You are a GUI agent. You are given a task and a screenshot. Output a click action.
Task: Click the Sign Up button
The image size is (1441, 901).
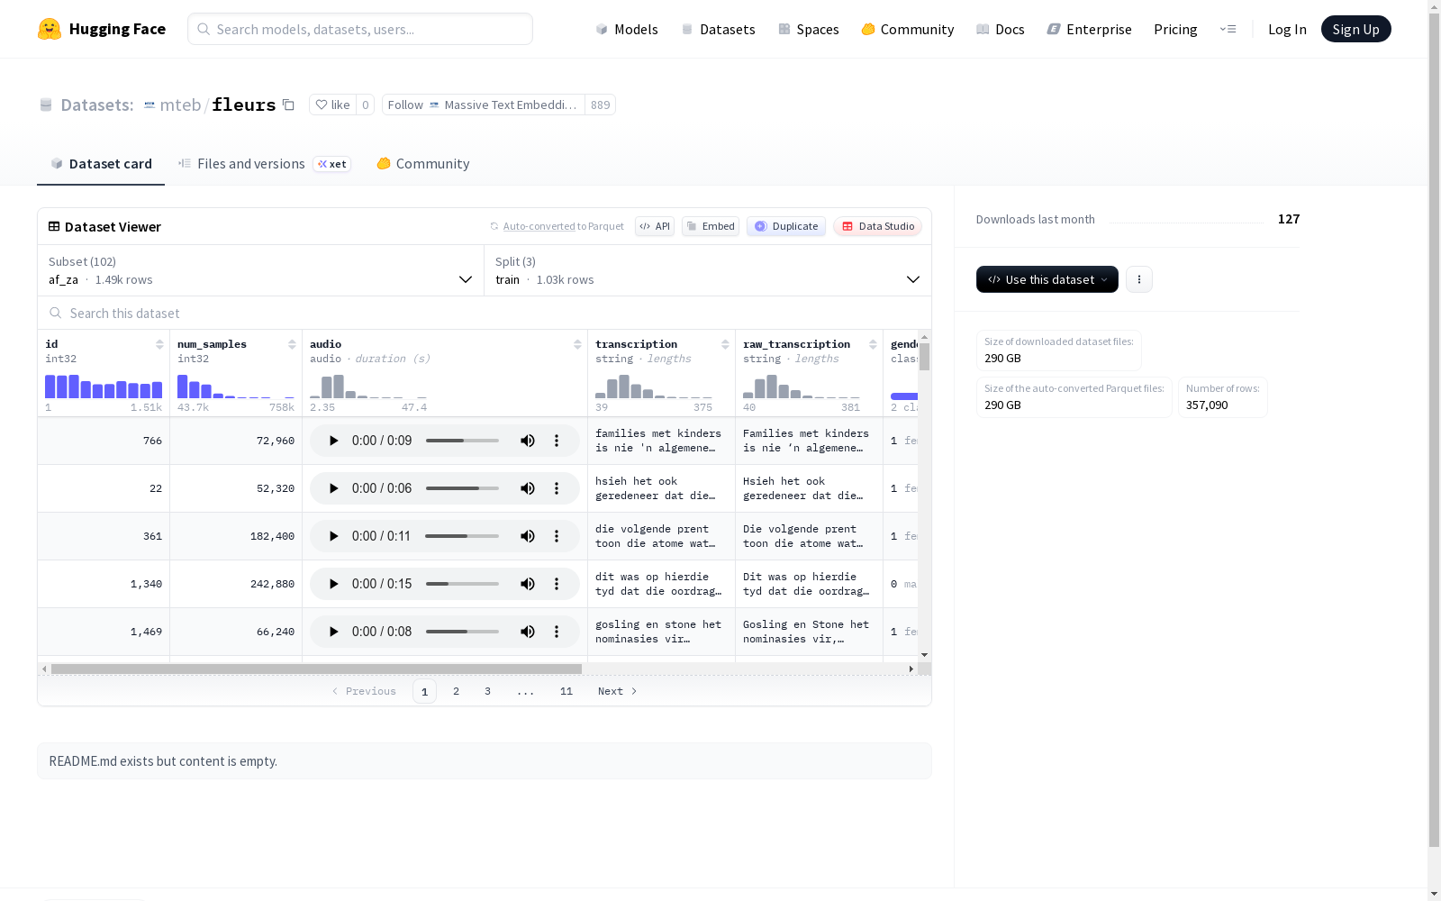coord(1356,29)
